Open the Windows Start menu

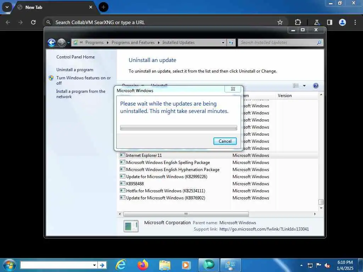[9, 265]
